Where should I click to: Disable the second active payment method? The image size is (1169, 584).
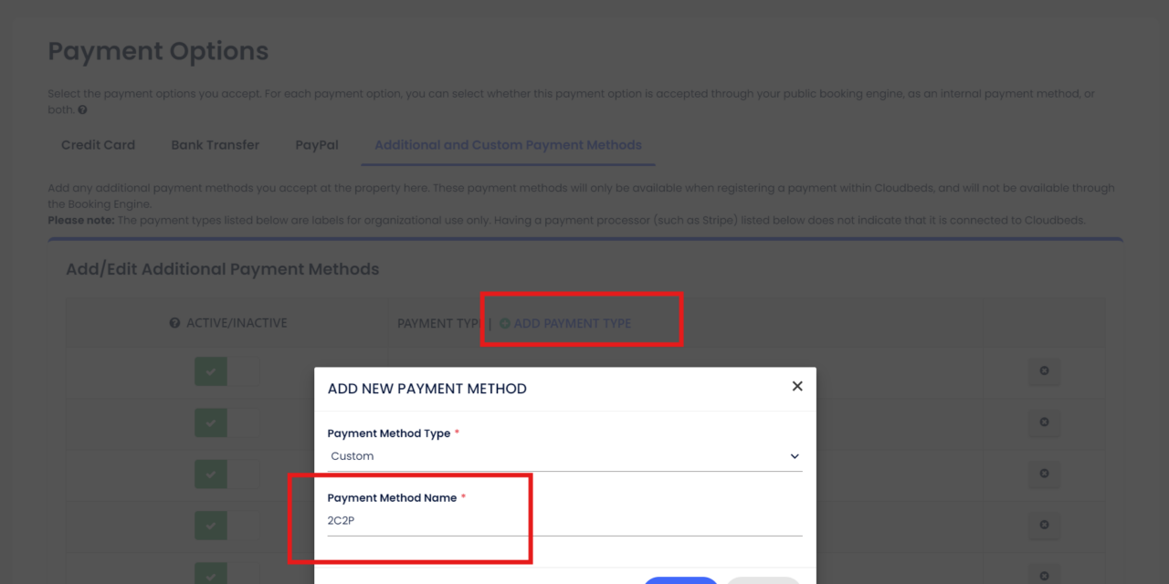(x=211, y=422)
